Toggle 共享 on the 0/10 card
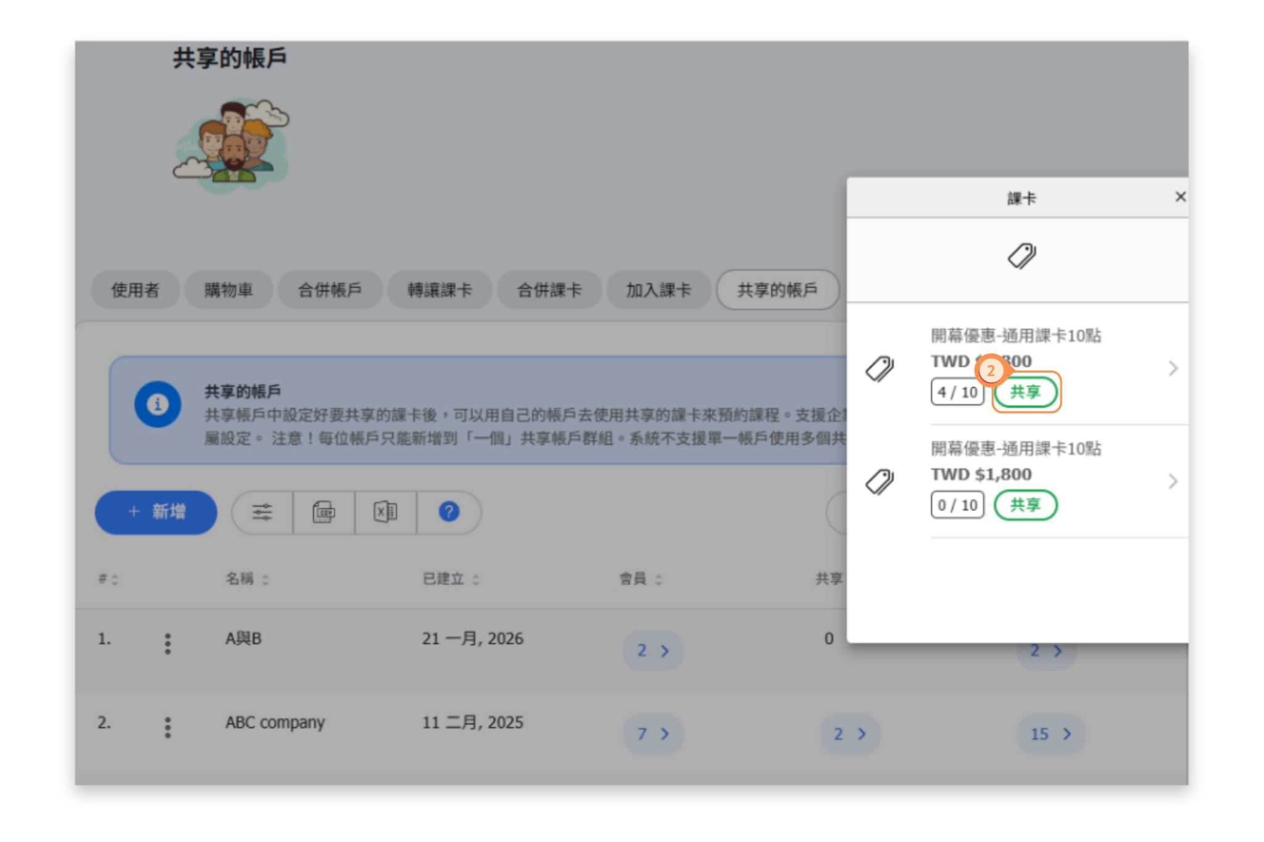This screenshot has height=842, width=1264. click(1025, 505)
